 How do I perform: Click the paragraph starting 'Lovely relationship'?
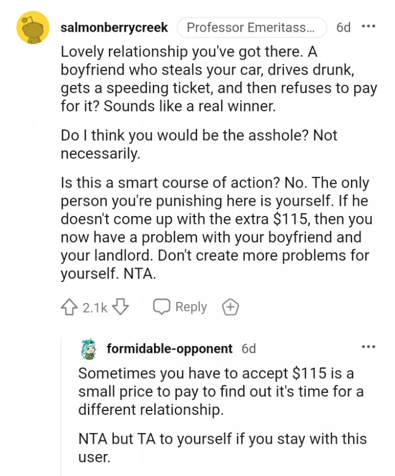pyautogui.click(x=219, y=79)
